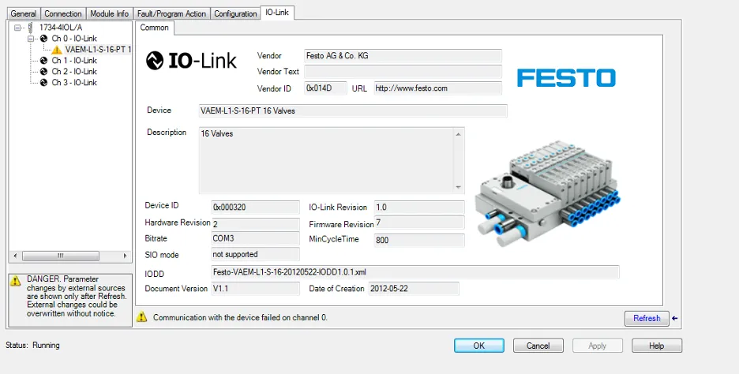739x374 pixels.
Task: Click the communication failed warning icon
Action: 142,317
